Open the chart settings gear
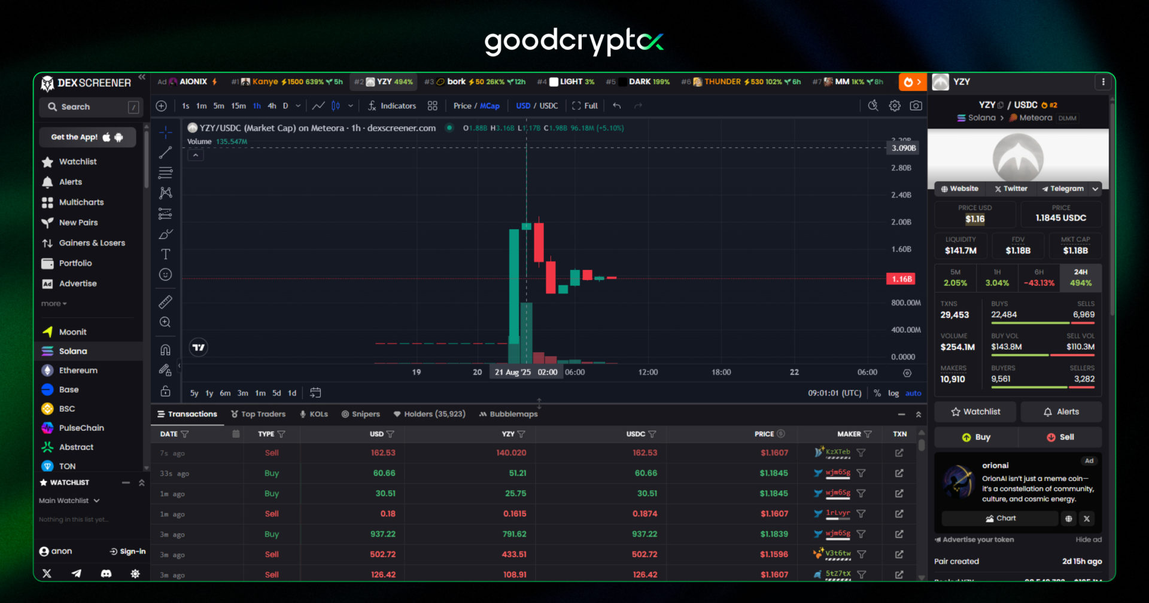This screenshot has width=1149, height=603. (895, 105)
